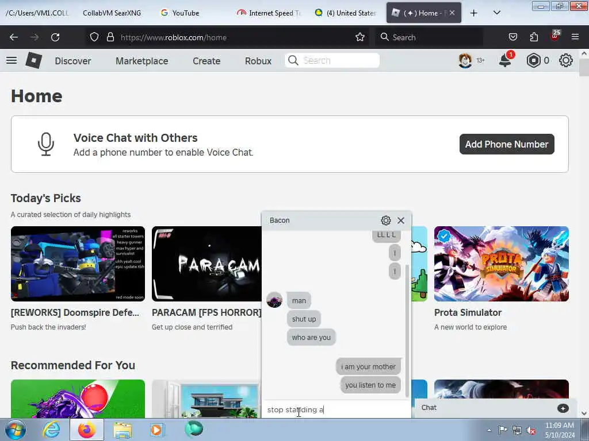The height and width of the screenshot is (441, 589).
Task: Click the taskbar clock showing 11:09 AM
Action: point(560,430)
